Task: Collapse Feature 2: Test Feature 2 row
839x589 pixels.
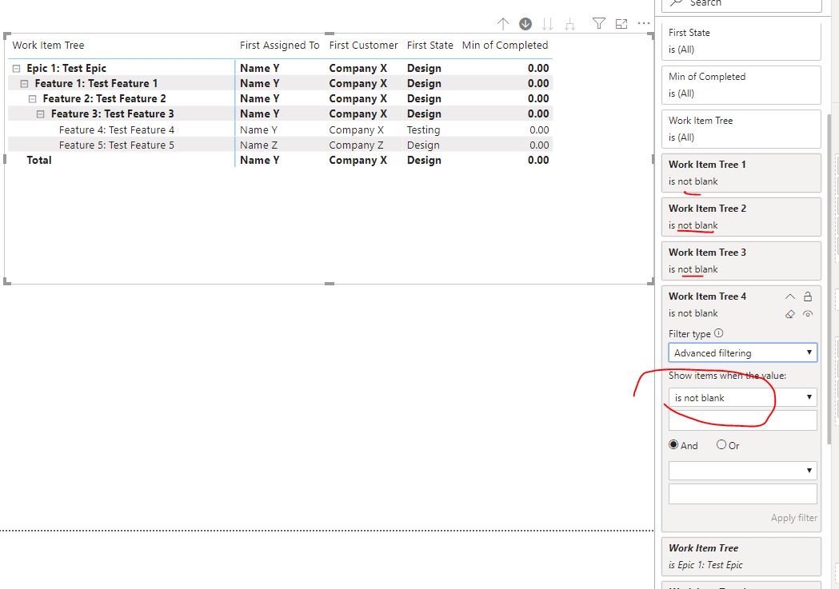Action: point(33,99)
